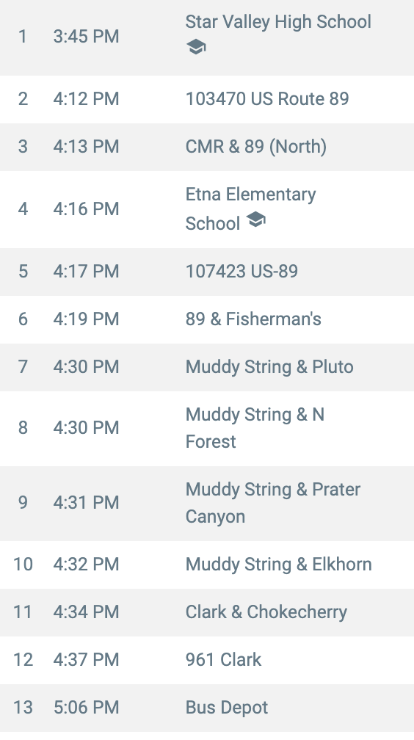Click the 3:45 PM departure time
Image resolution: width=414 pixels, height=740 pixels.
(86, 37)
